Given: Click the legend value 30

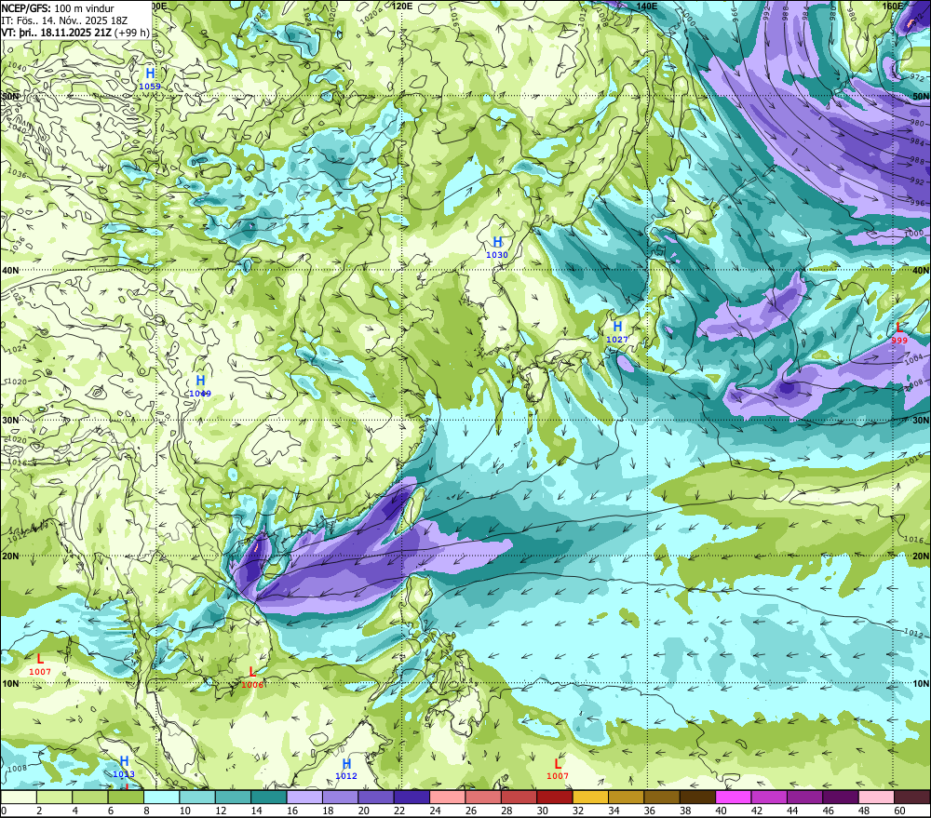Looking at the screenshot, I should pyautogui.click(x=542, y=811).
